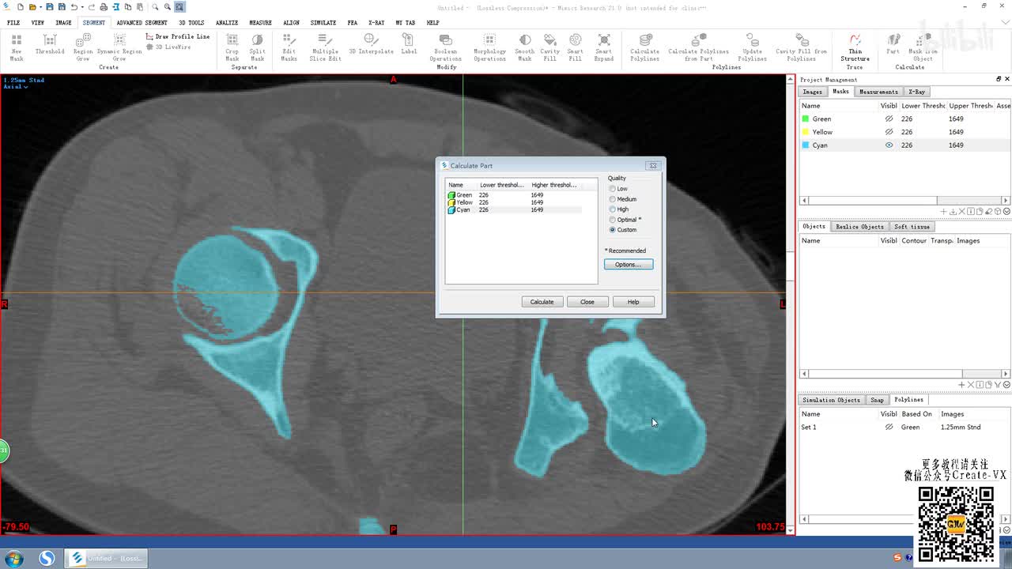This screenshot has height=569, width=1012.
Task: Add a new mask with the plus icon
Action: tap(943, 212)
